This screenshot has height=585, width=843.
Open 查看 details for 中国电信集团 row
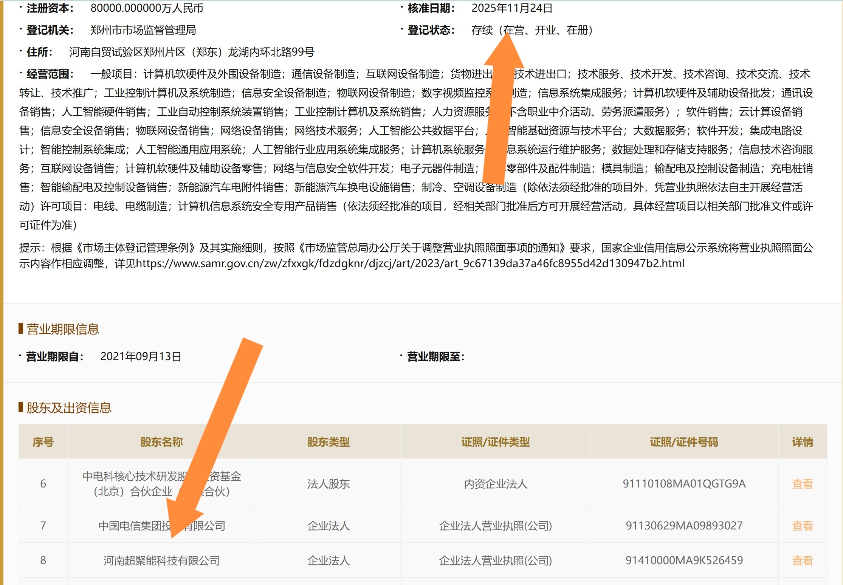coord(802,526)
